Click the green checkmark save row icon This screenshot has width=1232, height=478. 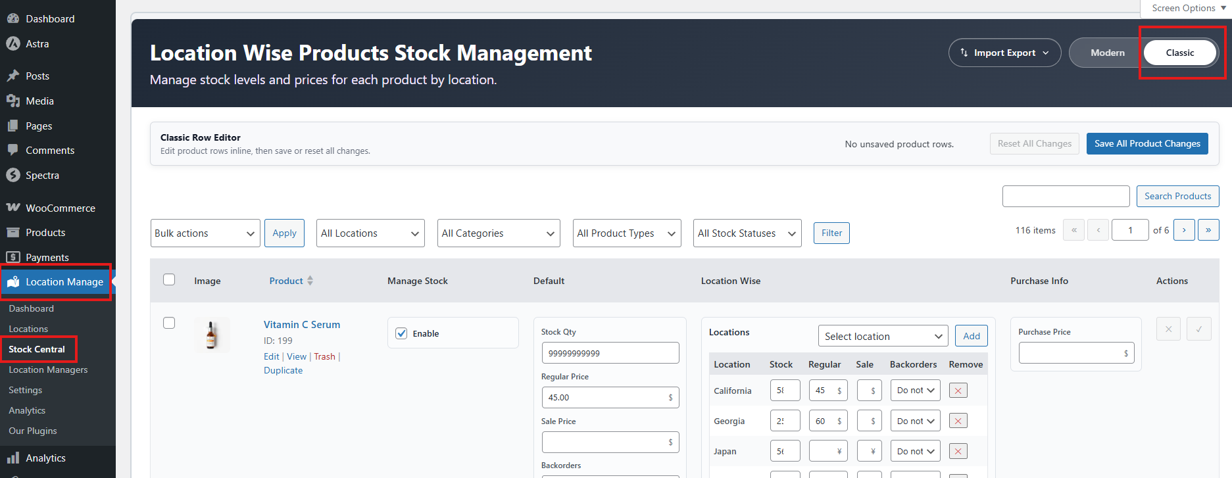tap(1198, 329)
